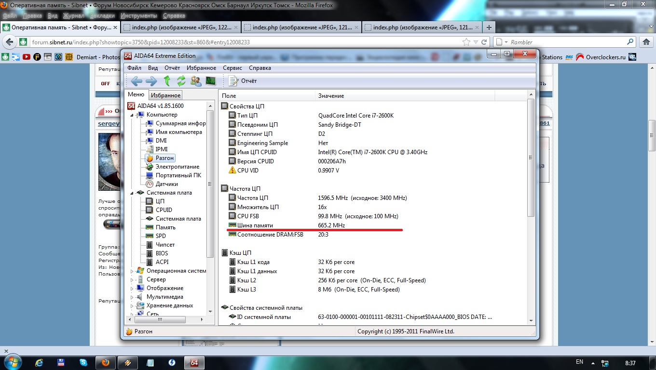Open Skype from the taskbar

(83, 362)
